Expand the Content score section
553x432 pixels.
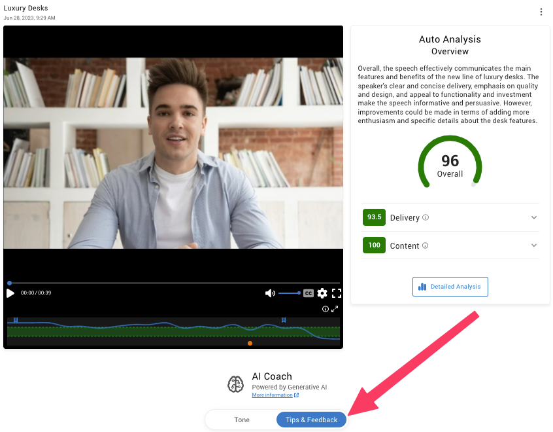click(533, 245)
